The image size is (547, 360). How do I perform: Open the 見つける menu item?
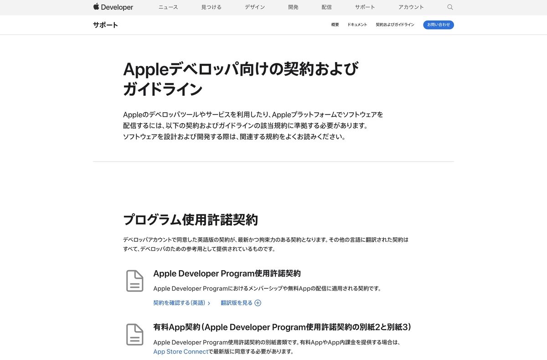(x=211, y=7)
